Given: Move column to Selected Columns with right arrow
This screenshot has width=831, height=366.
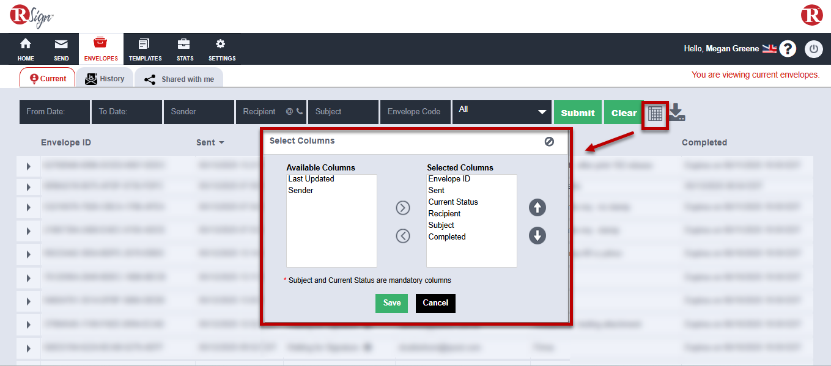Looking at the screenshot, I should pos(402,208).
